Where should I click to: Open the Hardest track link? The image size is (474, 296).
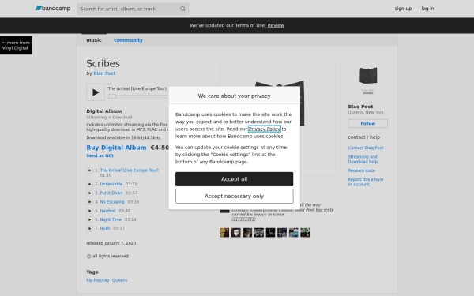108,211
